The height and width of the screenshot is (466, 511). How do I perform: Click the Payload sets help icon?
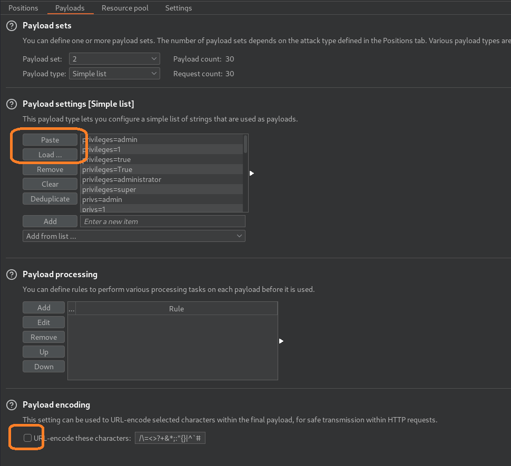[x=11, y=25]
